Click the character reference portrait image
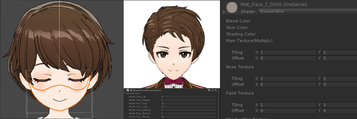Image resolution: width=357 pixels, height=119 pixels. [x=172, y=44]
